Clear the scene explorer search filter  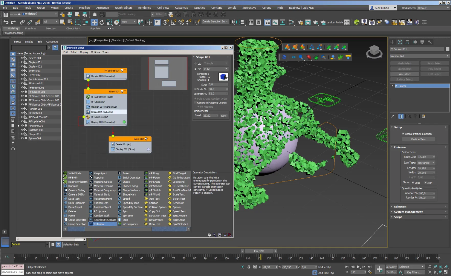pyautogui.click(x=49, y=48)
